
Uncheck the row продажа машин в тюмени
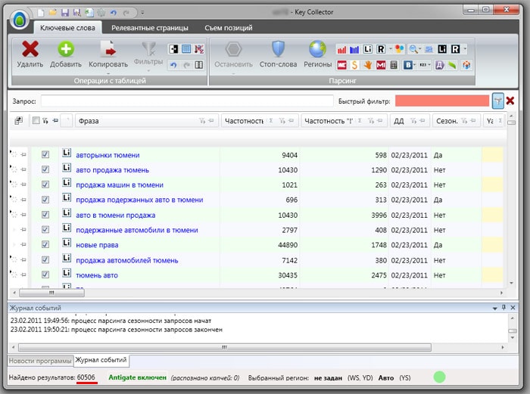45,185
